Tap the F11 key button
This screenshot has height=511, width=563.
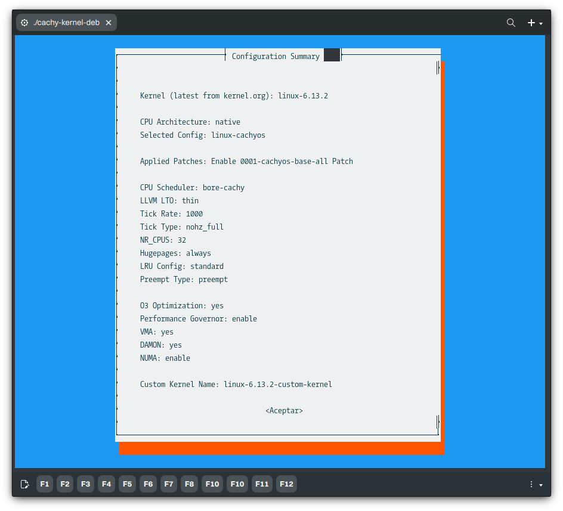tap(262, 484)
